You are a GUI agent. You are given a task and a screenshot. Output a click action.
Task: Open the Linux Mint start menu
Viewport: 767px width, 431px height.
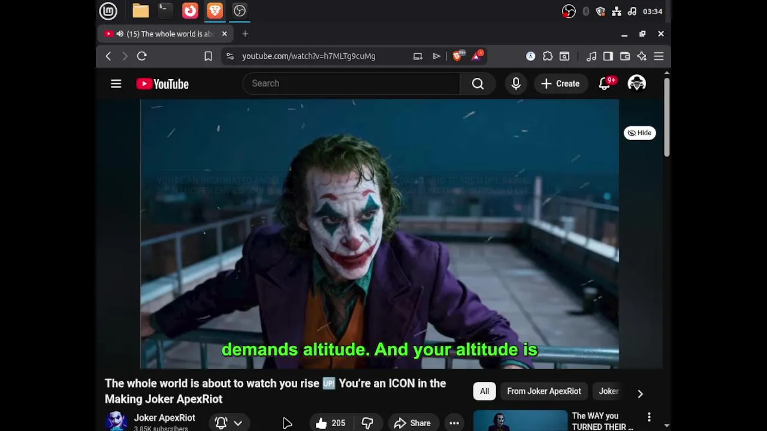click(108, 11)
